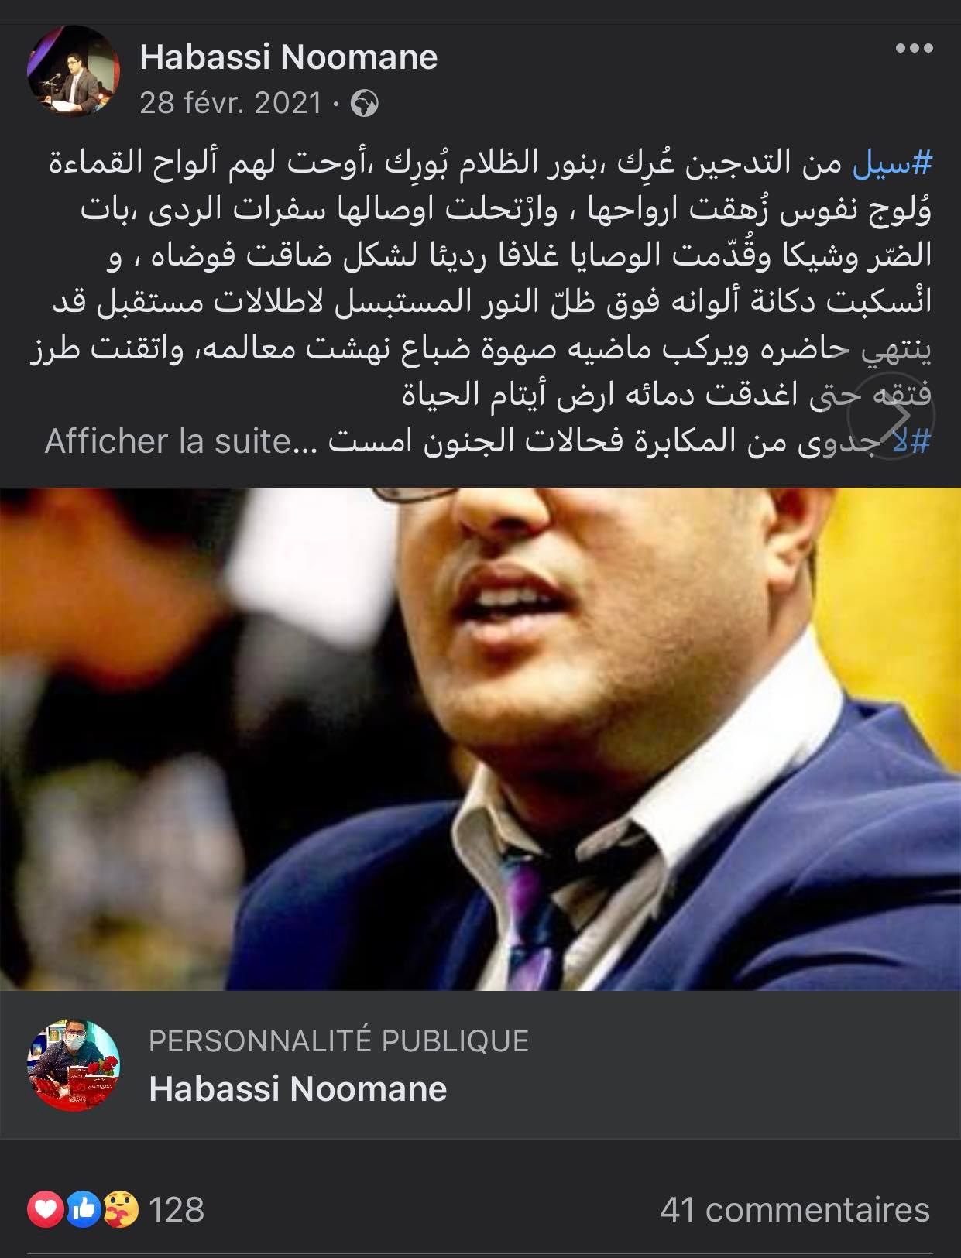Open the page link card below photo
This screenshot has width=961, height=1258.
pos(480,1065)
